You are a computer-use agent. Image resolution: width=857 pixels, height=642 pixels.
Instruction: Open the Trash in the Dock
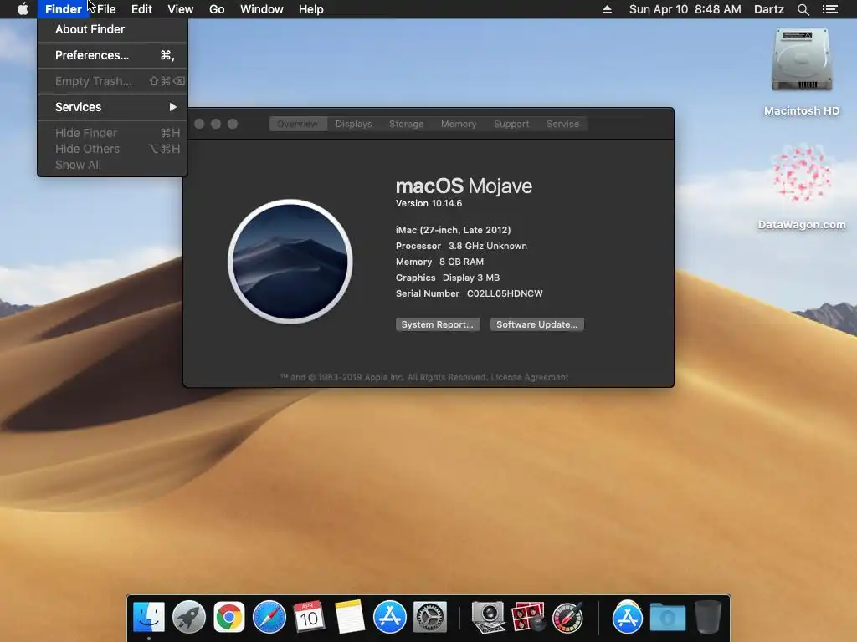[x=708, y=618]
